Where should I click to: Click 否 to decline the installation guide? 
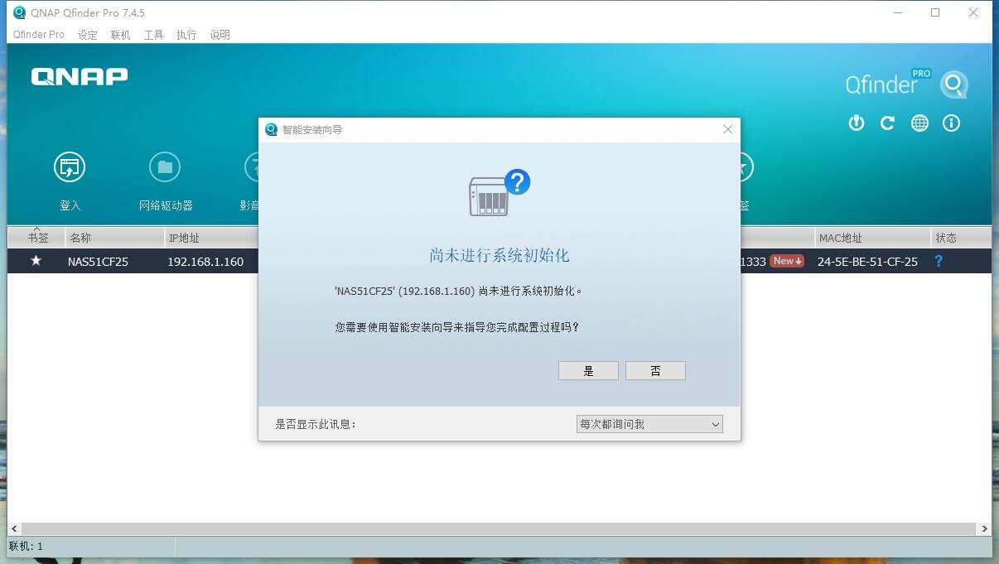(655, 370)
